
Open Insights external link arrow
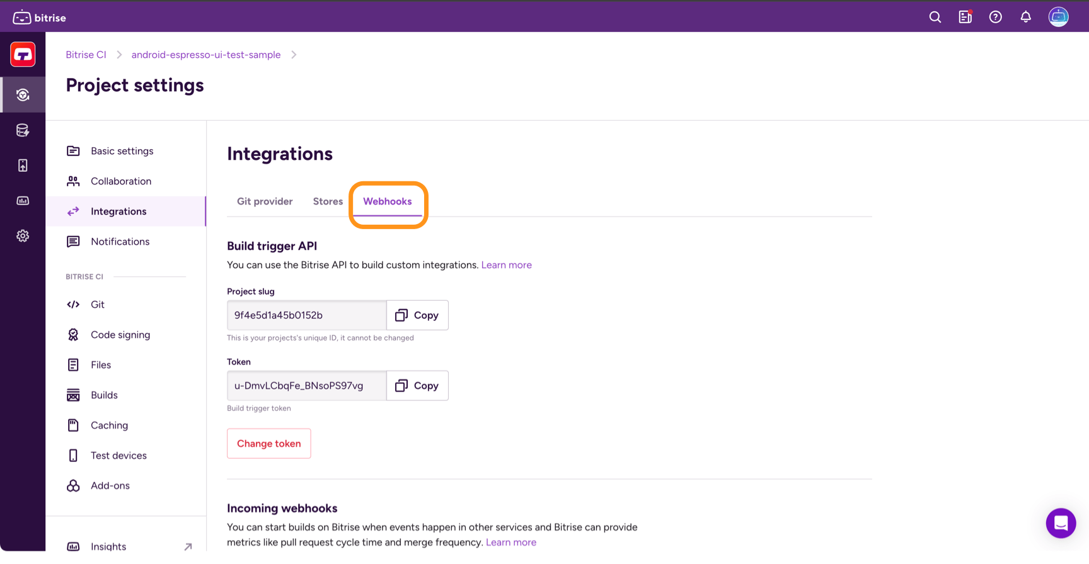click(x=188, y=546)
